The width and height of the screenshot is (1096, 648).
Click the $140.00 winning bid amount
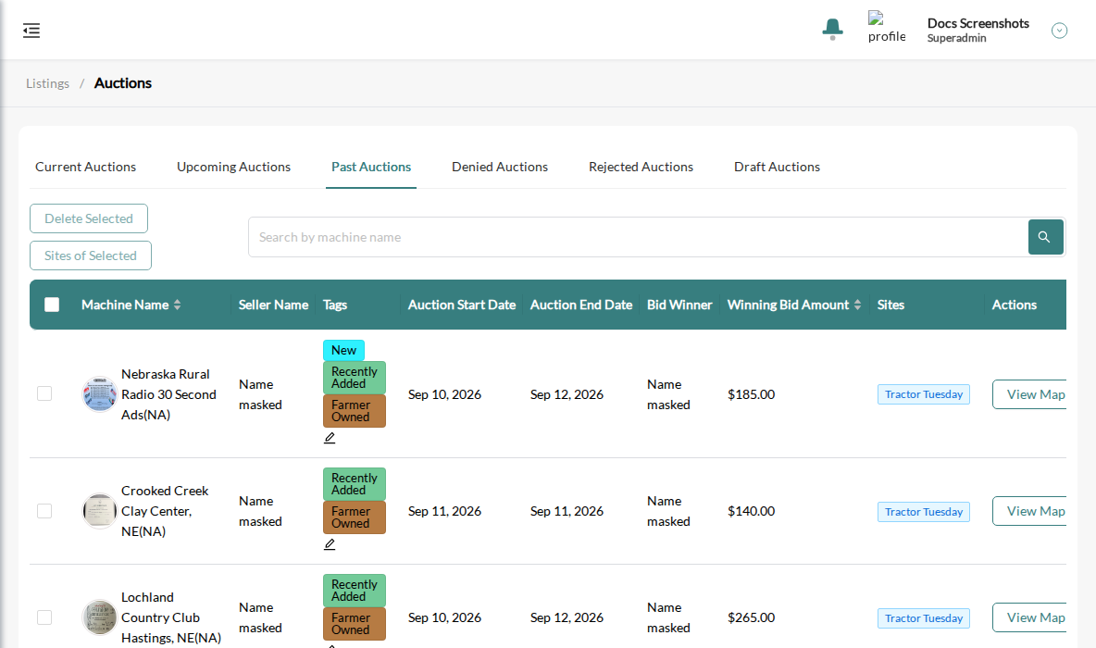pos(752,511)
